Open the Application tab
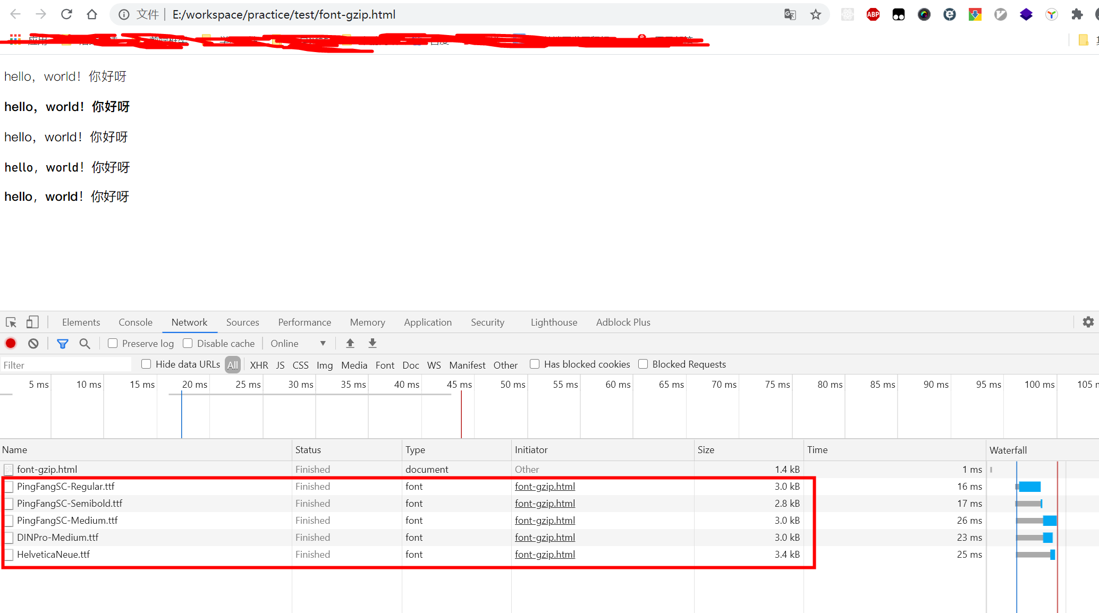 (428, 322)
